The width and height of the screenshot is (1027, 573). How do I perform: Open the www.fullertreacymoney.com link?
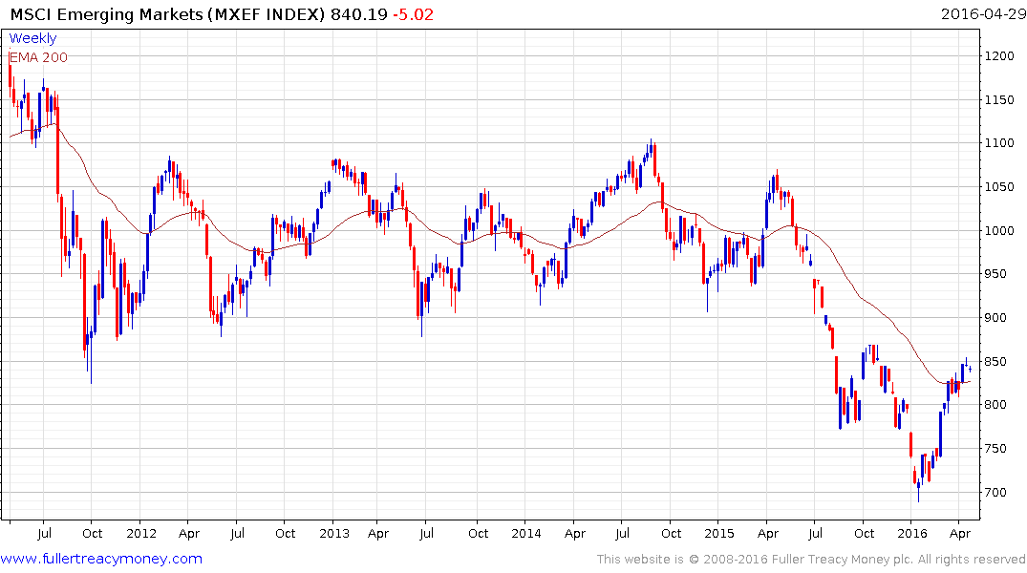coord(101,559)
